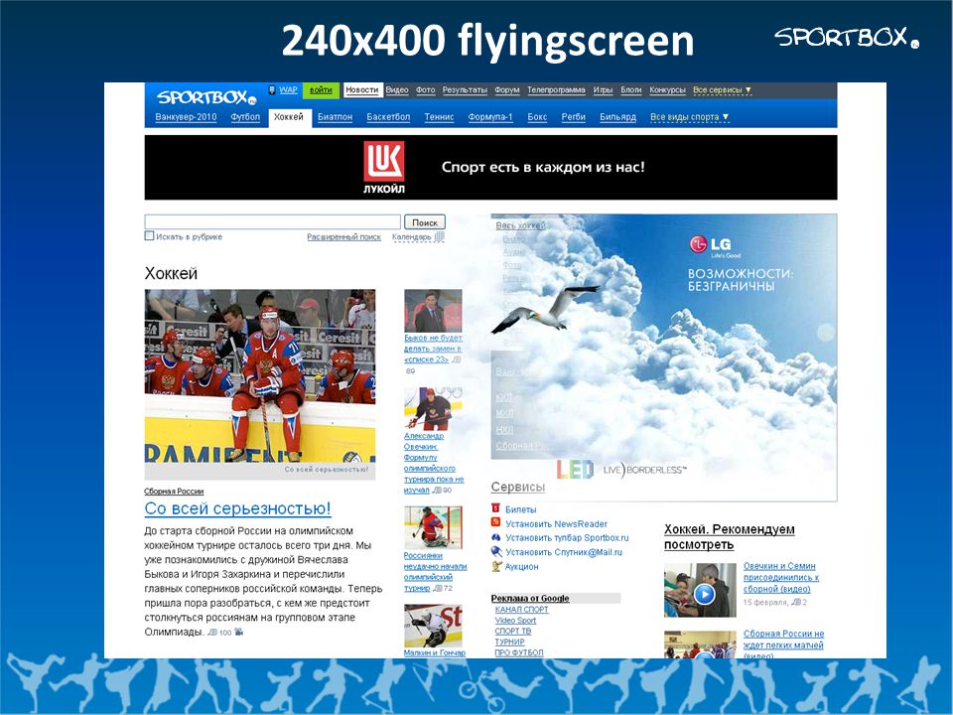Viewport: 953px width, 715px height.
Task: Open the Россиянки неудачно начали article link
Action: 435,572
